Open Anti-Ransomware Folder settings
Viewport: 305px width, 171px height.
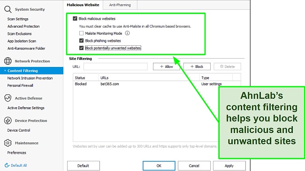[x=26, y=48]
